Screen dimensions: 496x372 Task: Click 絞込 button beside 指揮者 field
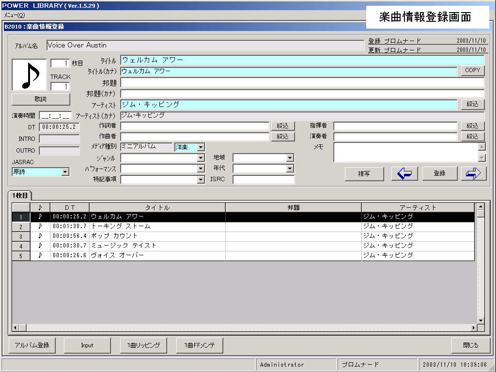pyautogui.click(x=472, y=126)
